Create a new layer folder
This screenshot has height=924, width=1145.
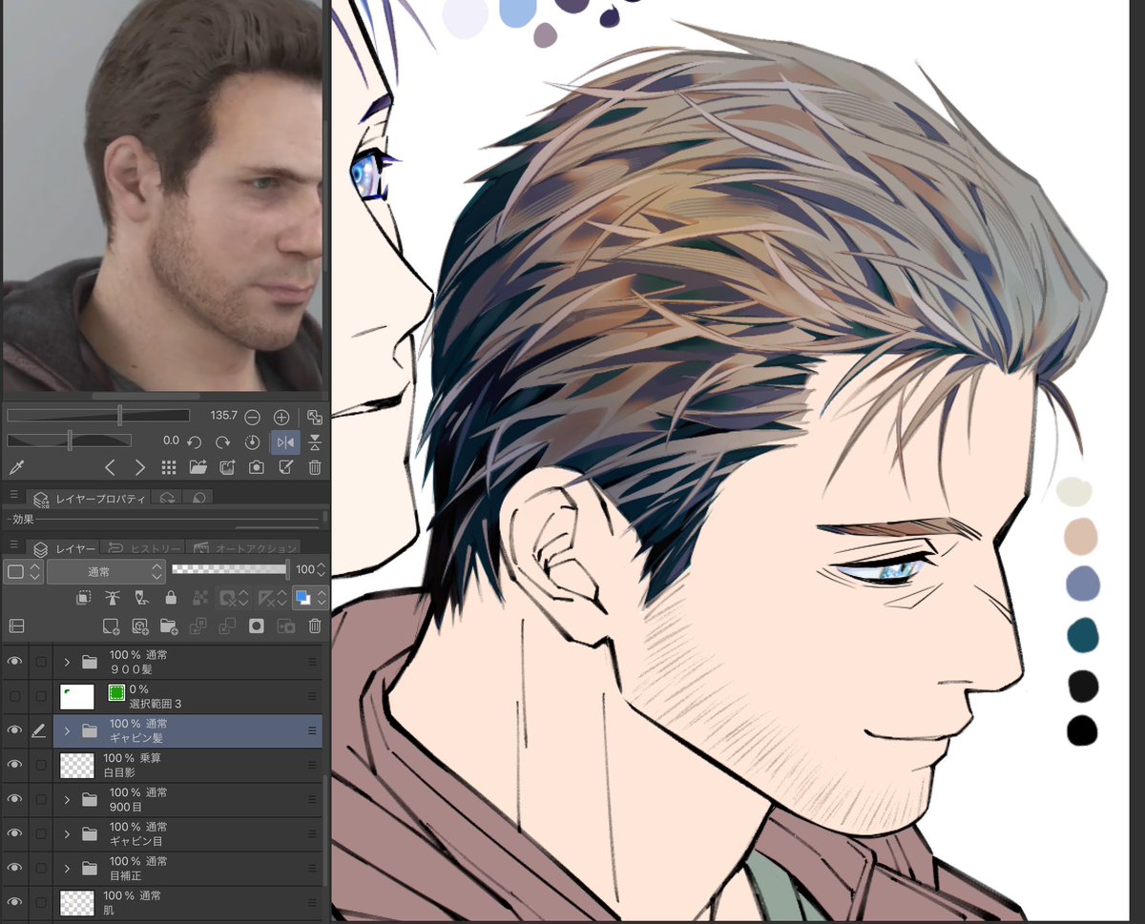click(169, 626)
